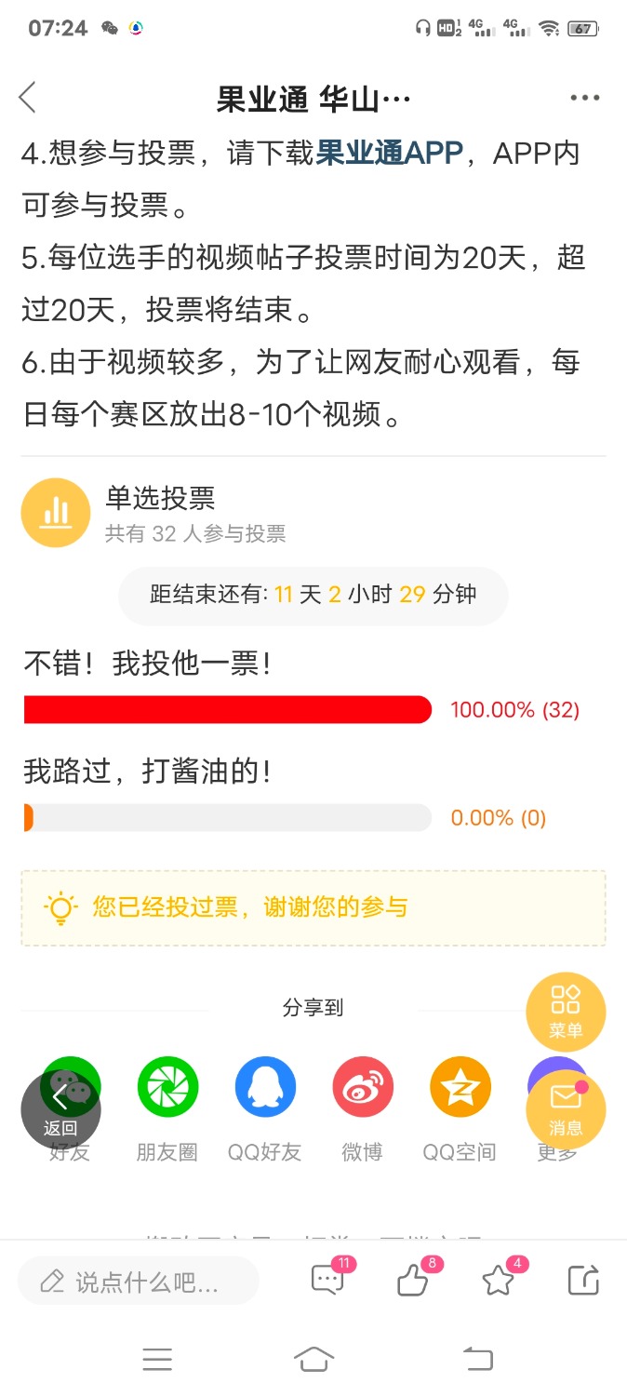
Task: Click the red 100% vote progress bar
Action: click(228, 709)
